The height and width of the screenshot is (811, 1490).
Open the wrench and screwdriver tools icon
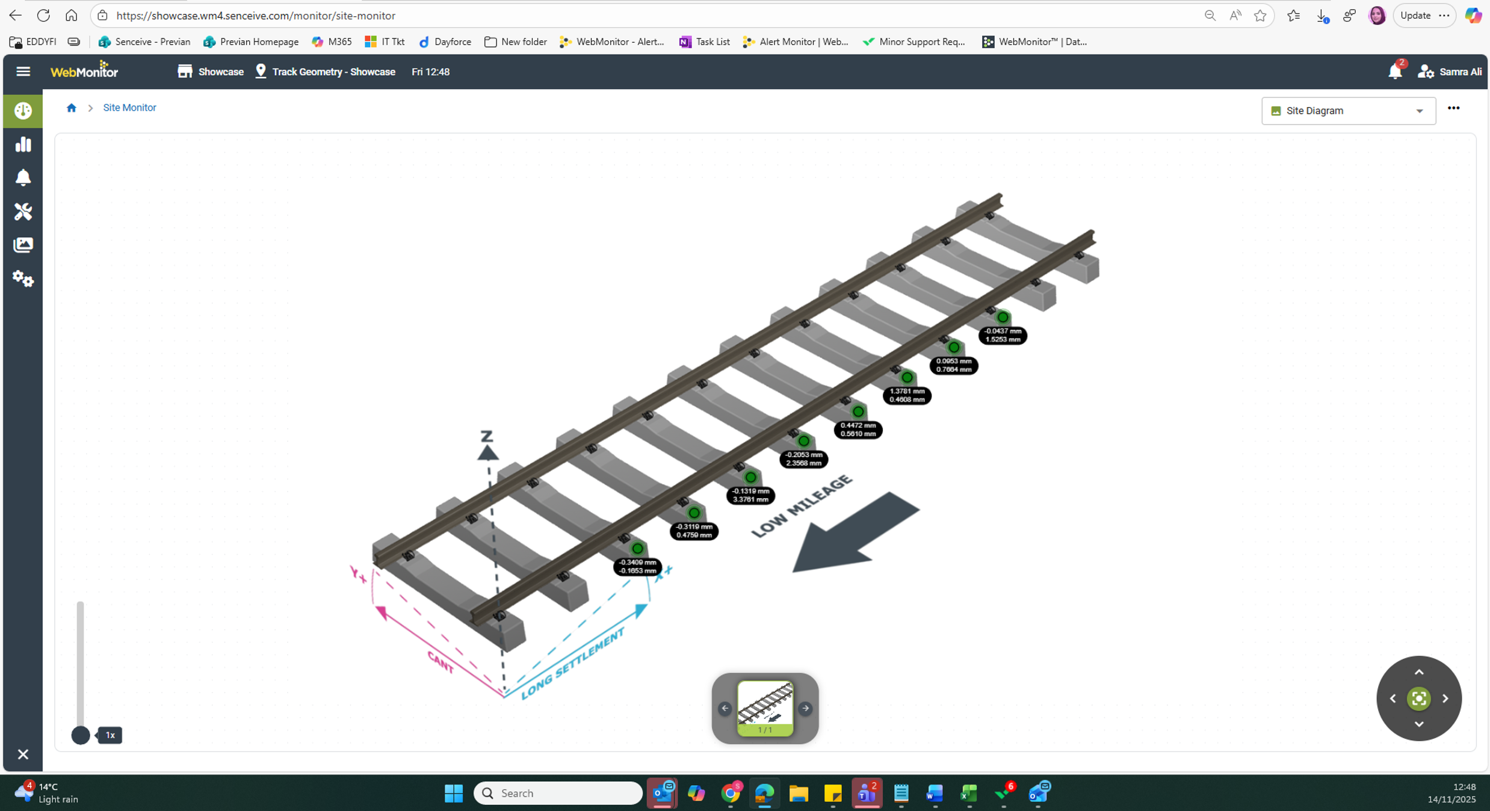23,211
